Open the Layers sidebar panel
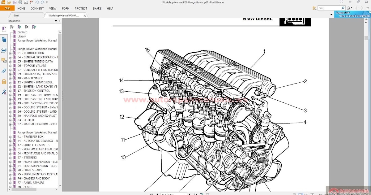This screenshot has width=371, height=195. pos(4,50)
